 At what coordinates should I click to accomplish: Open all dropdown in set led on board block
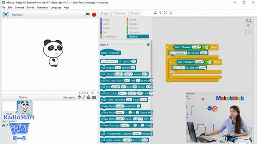[127, 80]
